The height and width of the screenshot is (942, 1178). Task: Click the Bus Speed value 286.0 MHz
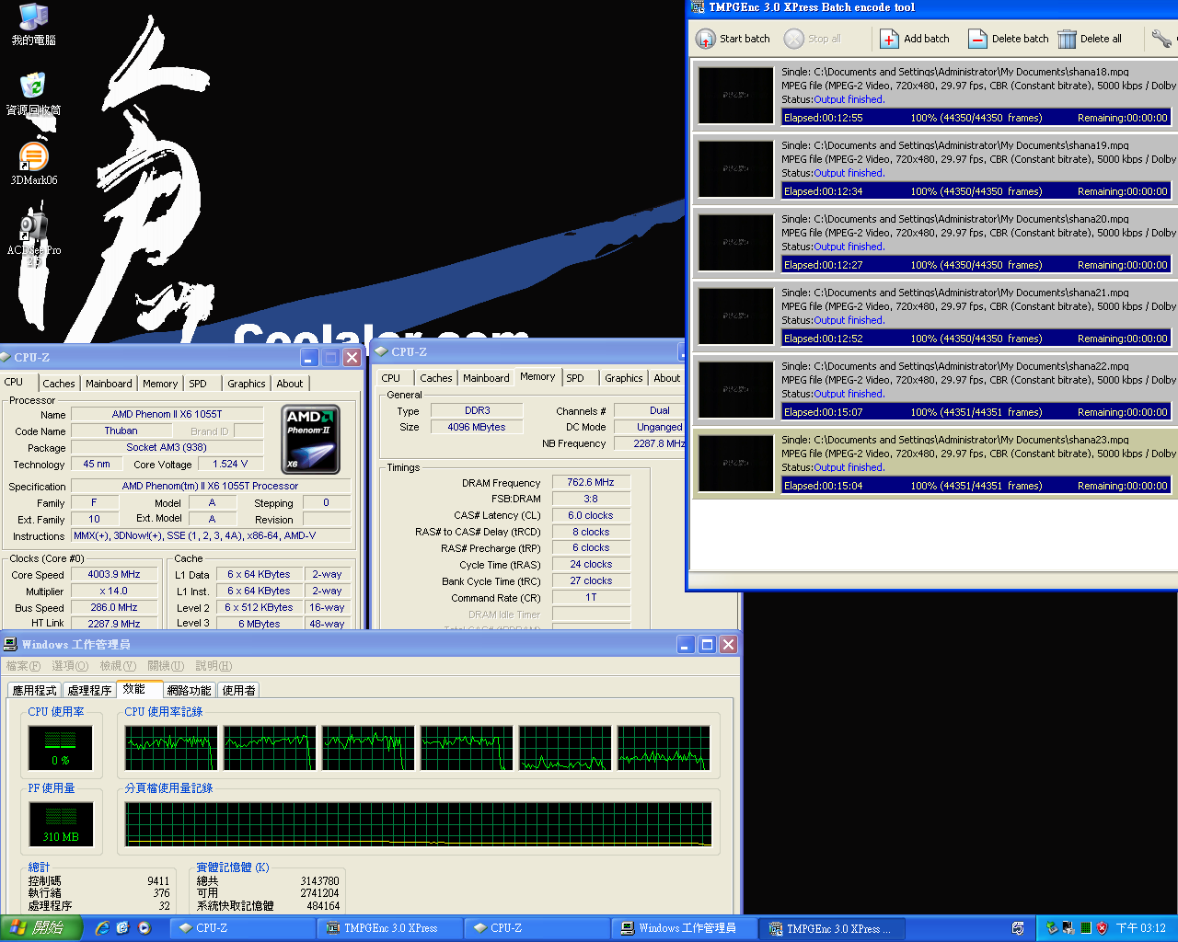pos(114,607)
